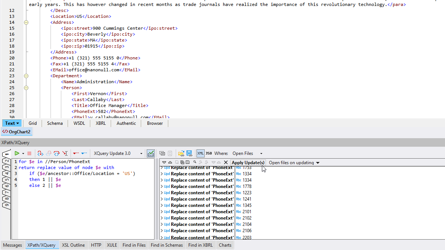Click the evaluate-as-you-type validation icon
Viewport: 445px width, 250px height.
click(151, 153)
